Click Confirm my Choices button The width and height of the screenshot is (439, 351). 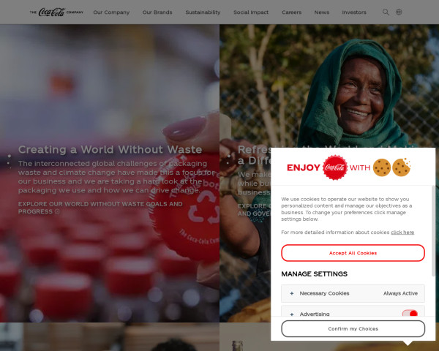tap(353, 328)
